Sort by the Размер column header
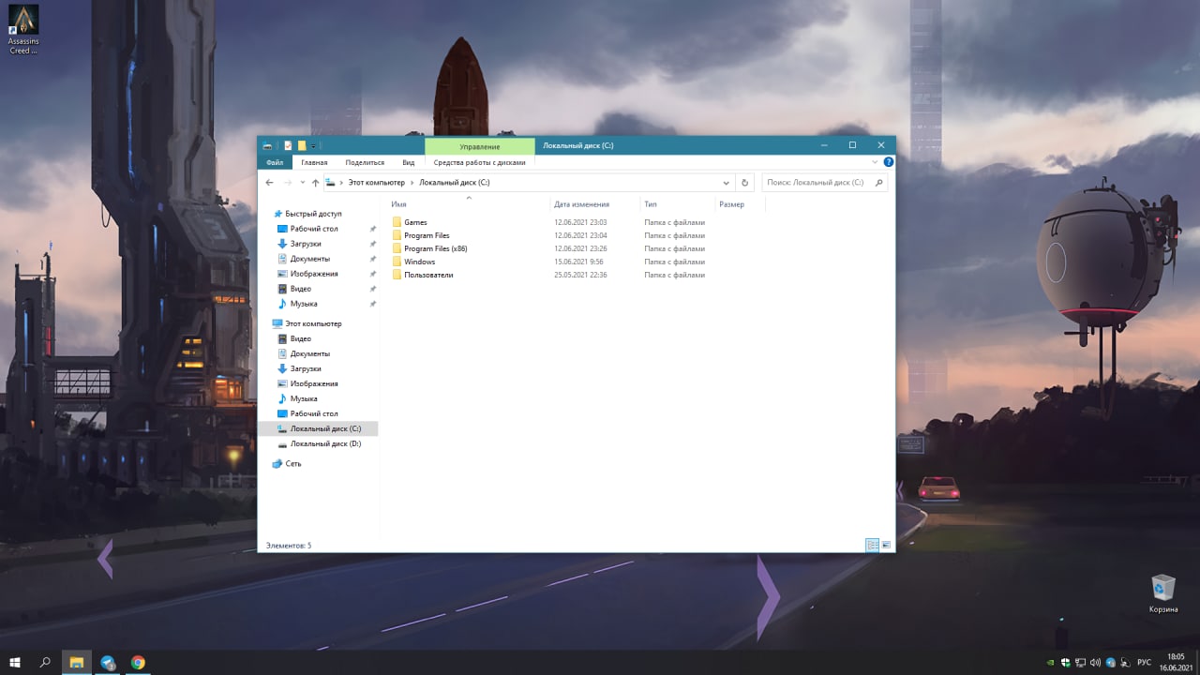 click(x=732, y=203)
